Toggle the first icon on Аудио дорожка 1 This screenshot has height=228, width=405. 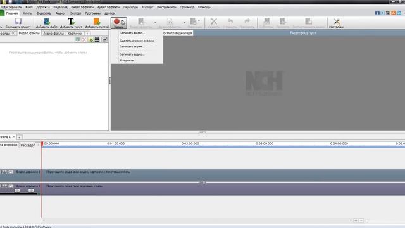pyautogui.click(x=4, y=186)
